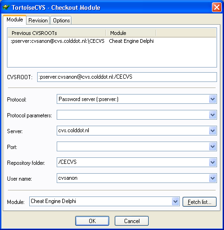Click the TortoiseCVS turtle icon in title bar
This screenshot has width=224, height=230.
[x=6, y=7]
